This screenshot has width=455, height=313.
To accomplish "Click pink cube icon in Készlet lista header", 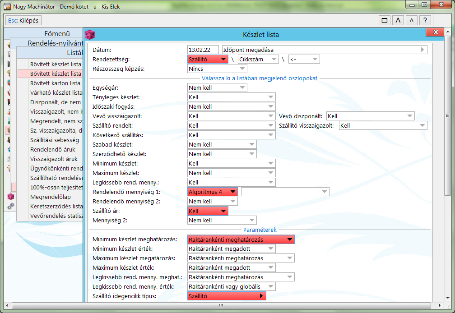I will (x=90, y=34).
